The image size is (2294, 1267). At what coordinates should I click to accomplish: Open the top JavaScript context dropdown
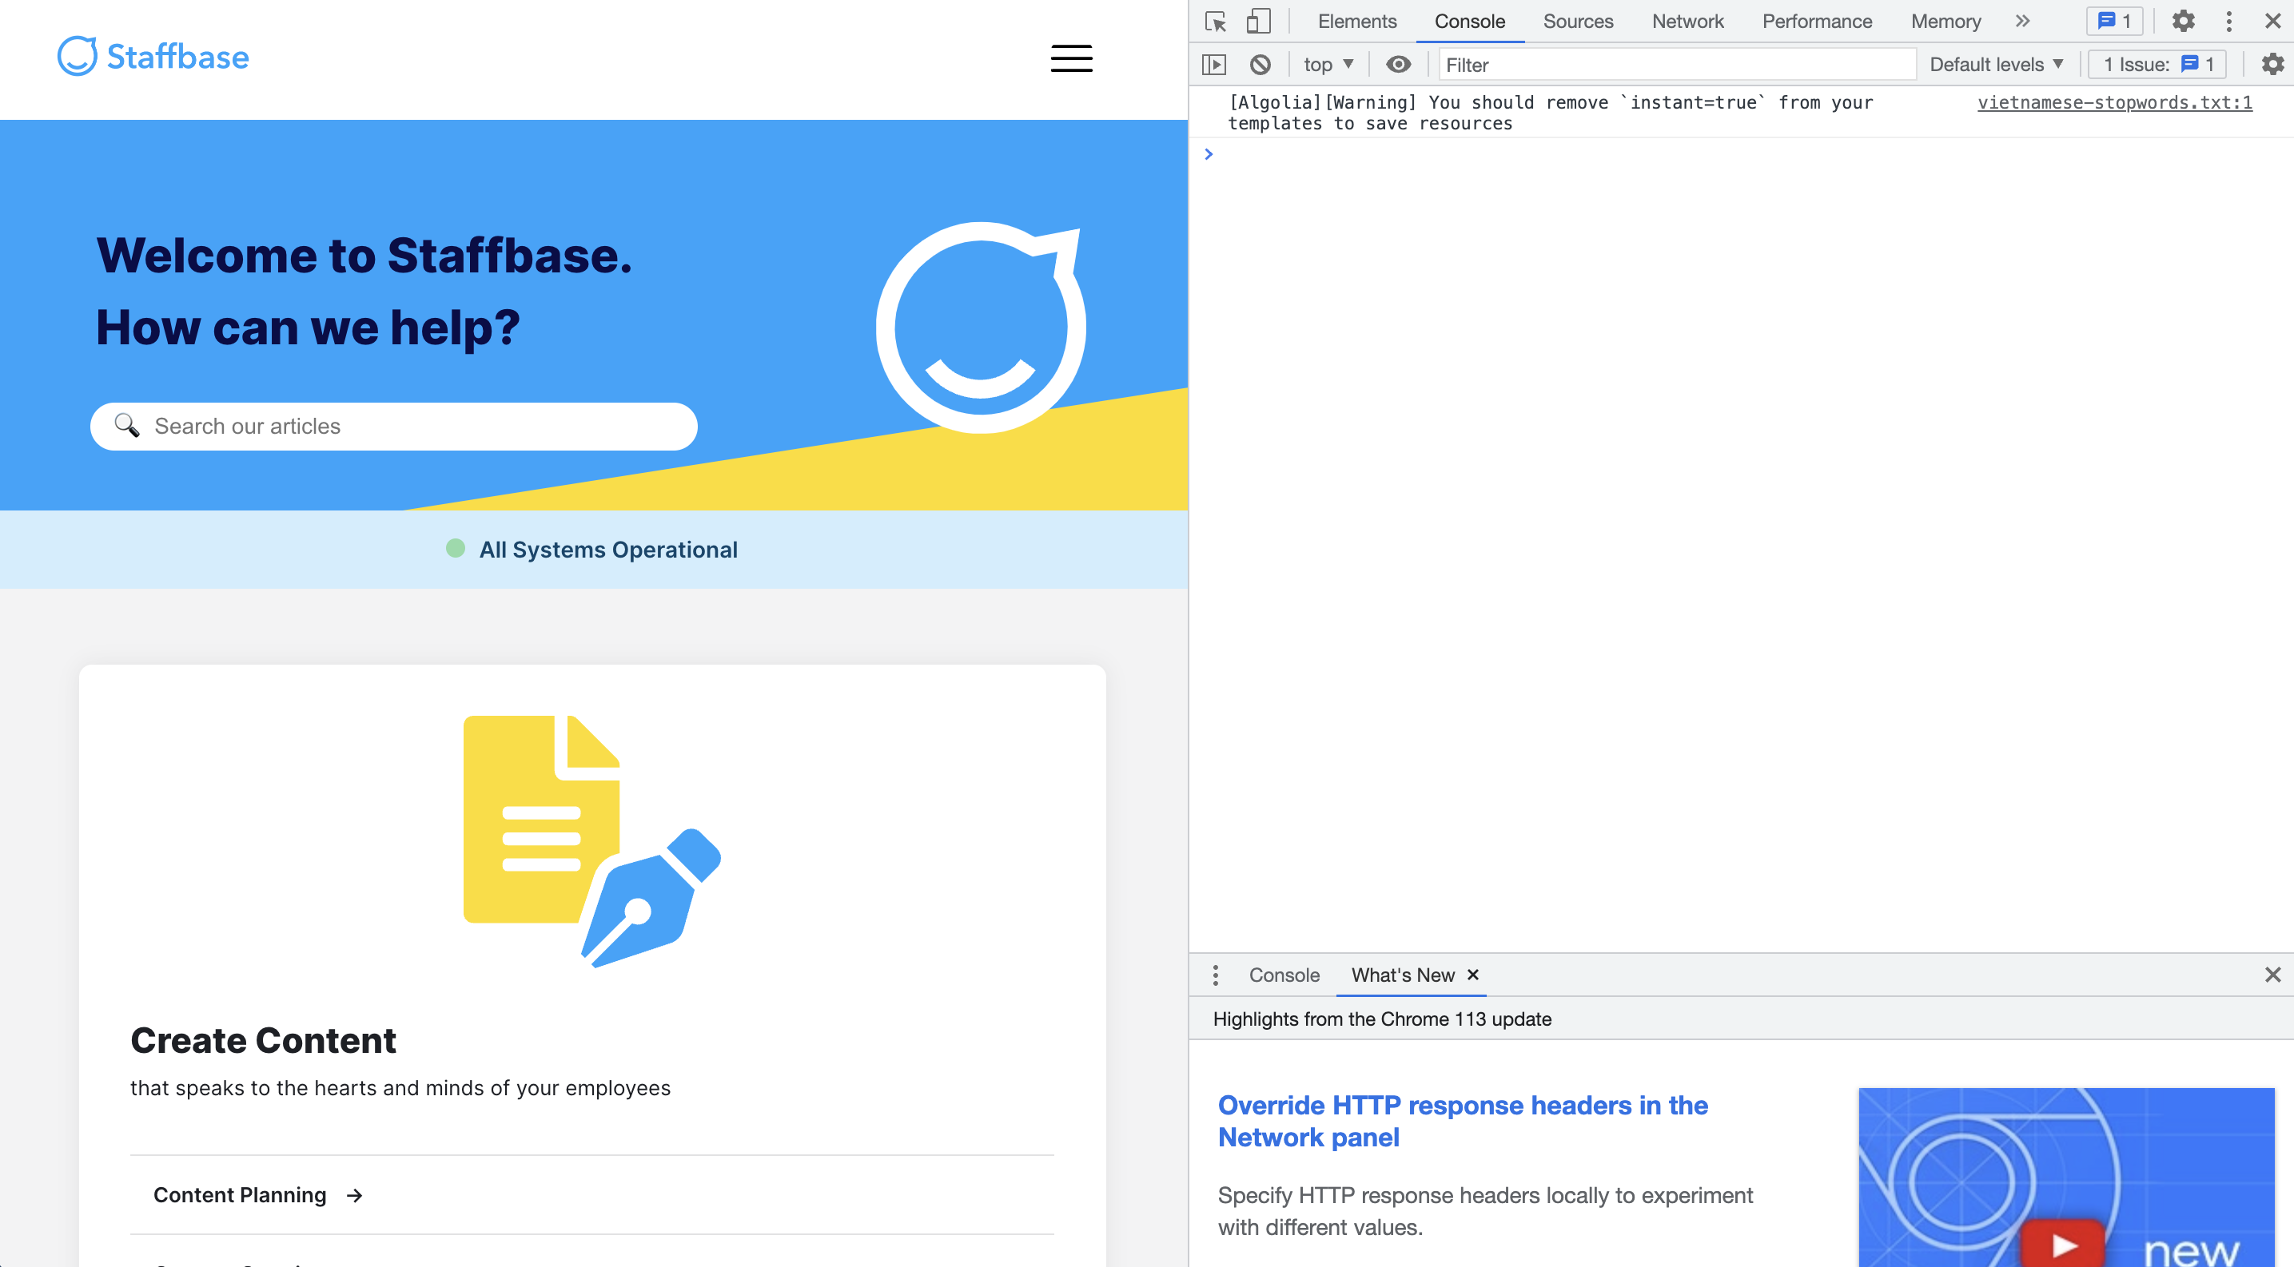[x=1328, y=65]
